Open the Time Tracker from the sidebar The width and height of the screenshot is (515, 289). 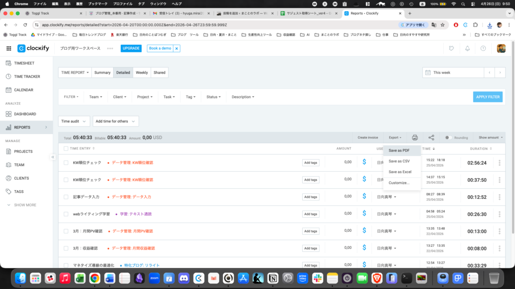coord(23,76)
